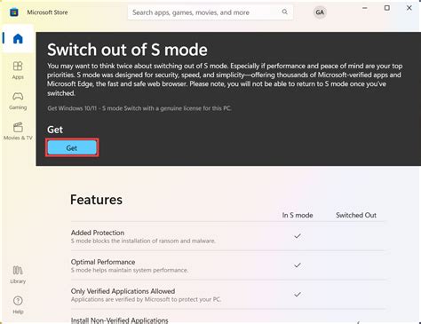Image resolution: width=421 pixels, height=324 pixels.
Task: Open the GA account profile menu
Action: 320,12
